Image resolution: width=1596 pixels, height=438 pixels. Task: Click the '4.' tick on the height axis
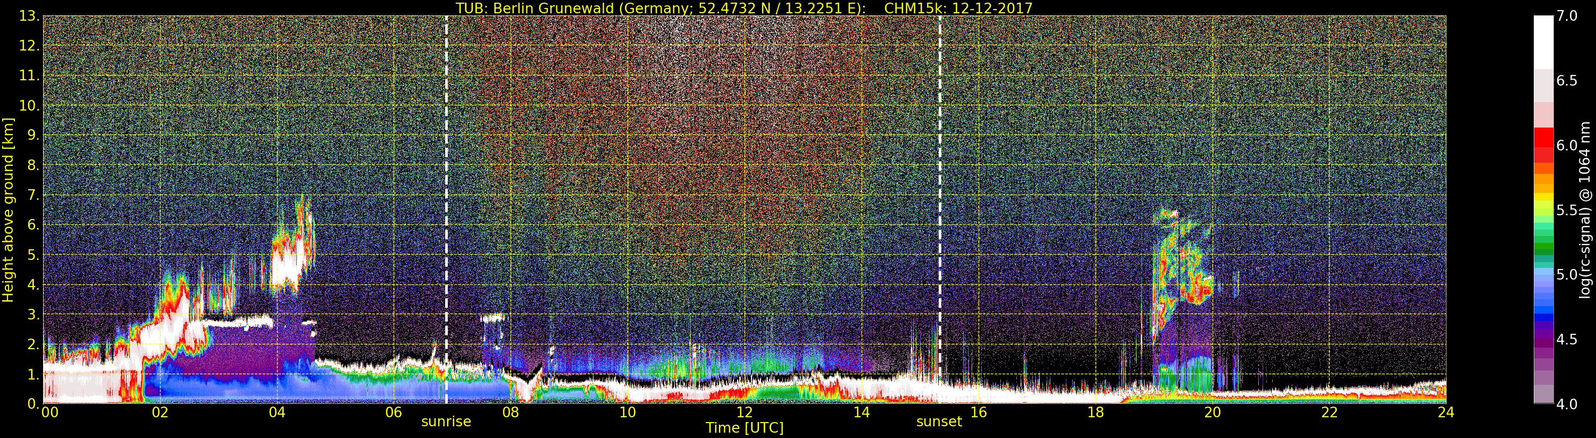pos(34,285)
